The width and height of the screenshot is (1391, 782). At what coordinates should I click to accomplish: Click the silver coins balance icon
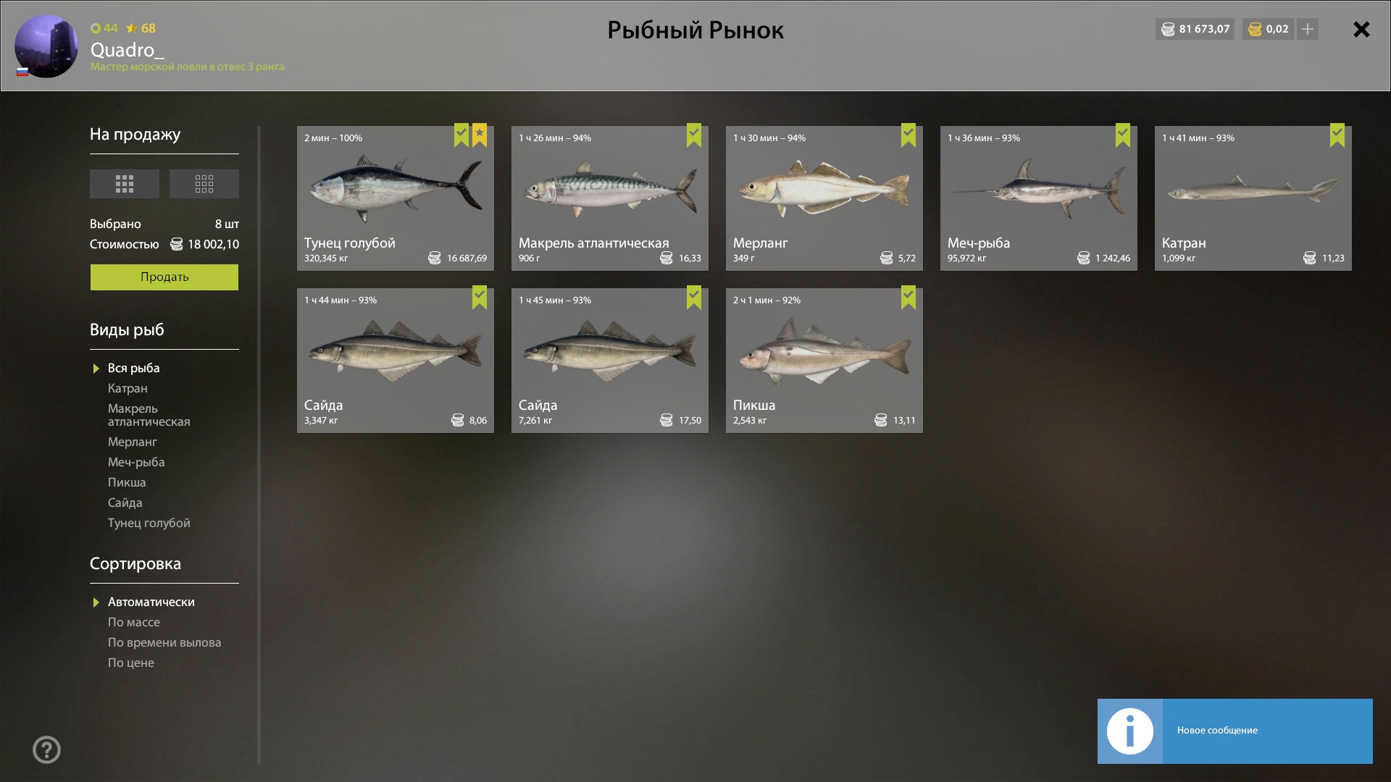[1168, 29]
